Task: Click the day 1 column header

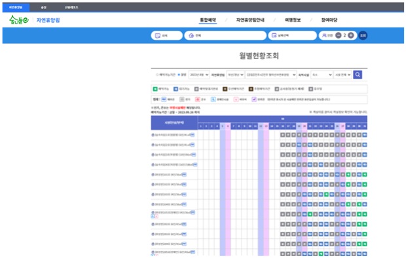Action: (201, 126)
